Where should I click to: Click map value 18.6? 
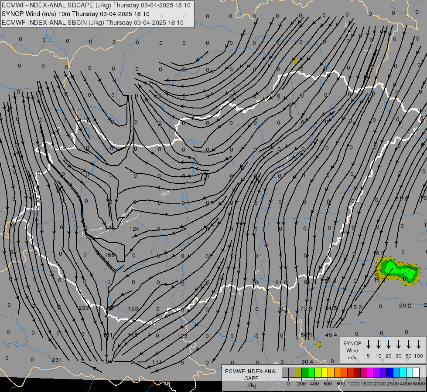379,253
